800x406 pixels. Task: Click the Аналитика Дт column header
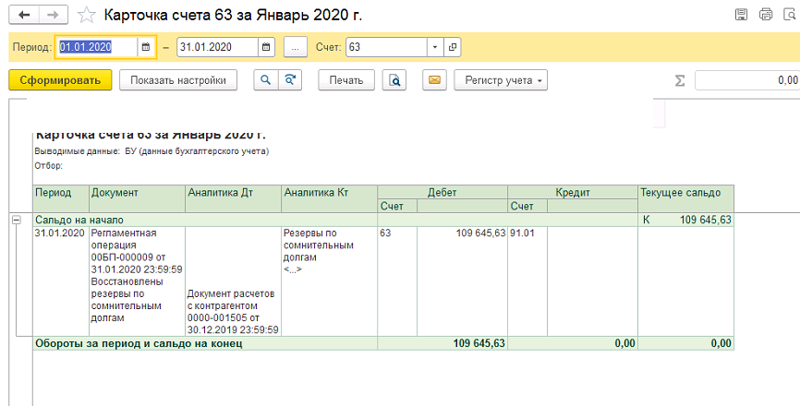click(233, 198)
